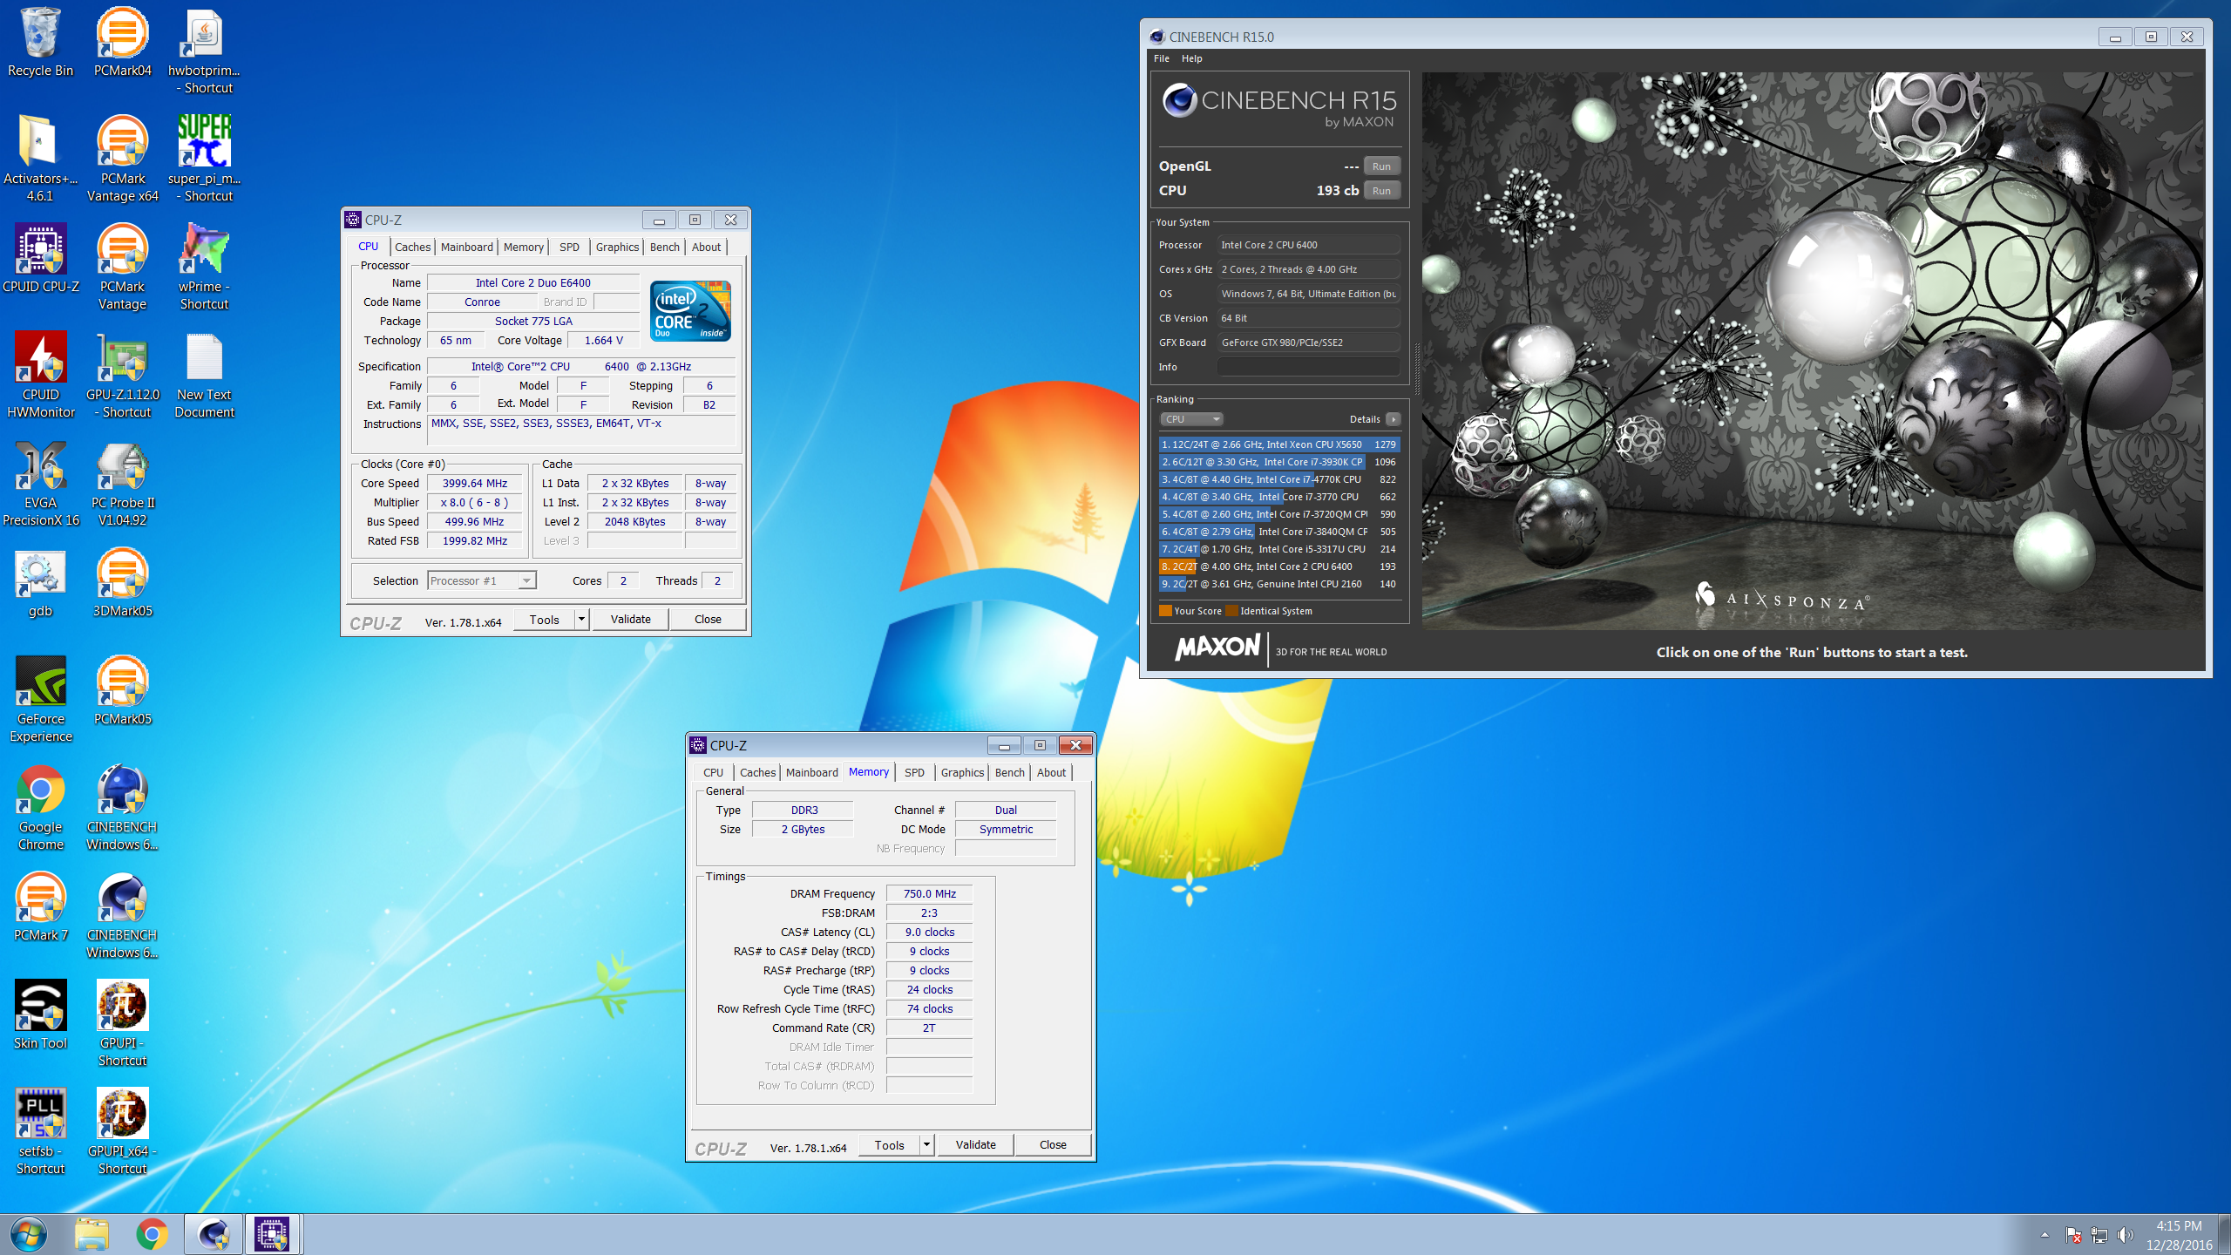
Task: Select the wPrime shortcut icon
Action: pos(204,268)
